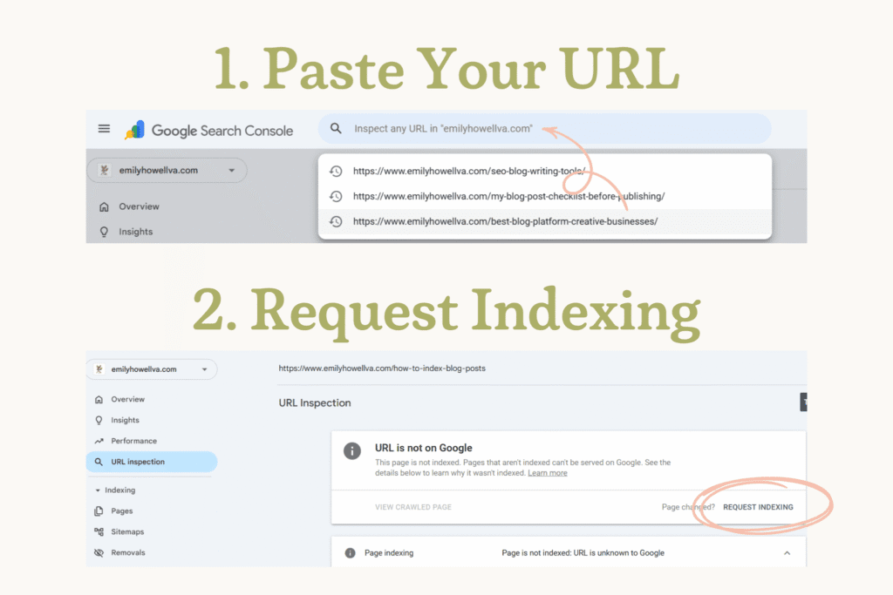Collapse the Indexing section
The image size is (893, 595).
116,490
